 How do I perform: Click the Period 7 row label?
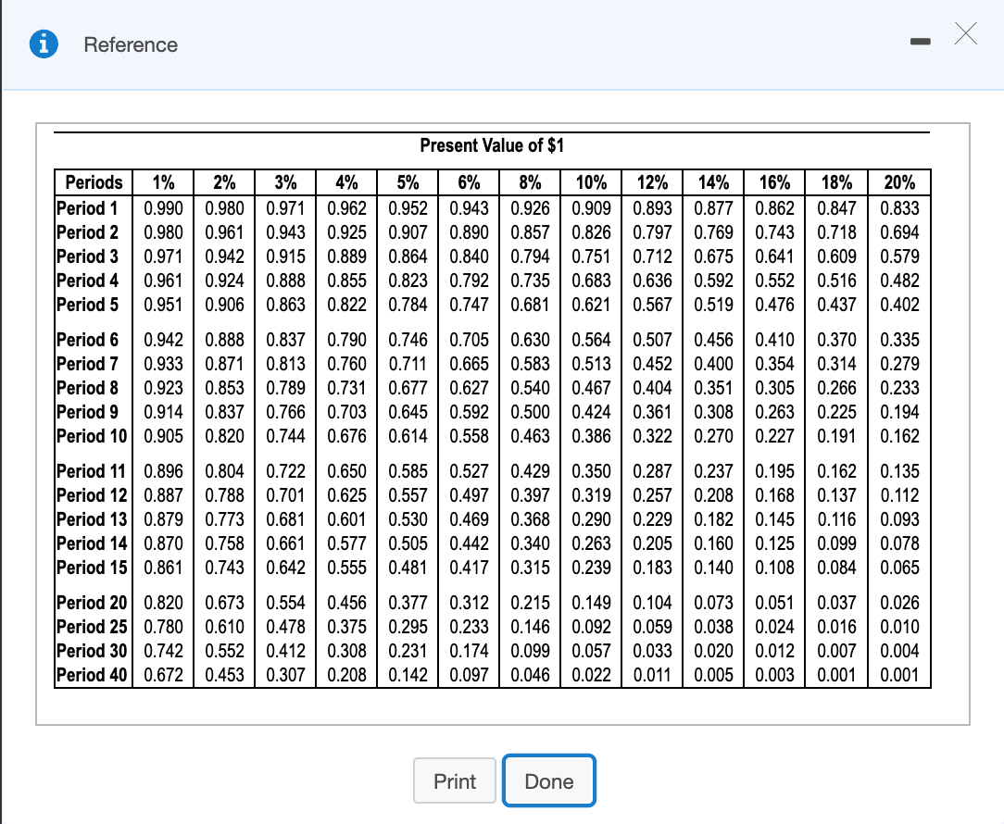(x=87, y=364)
